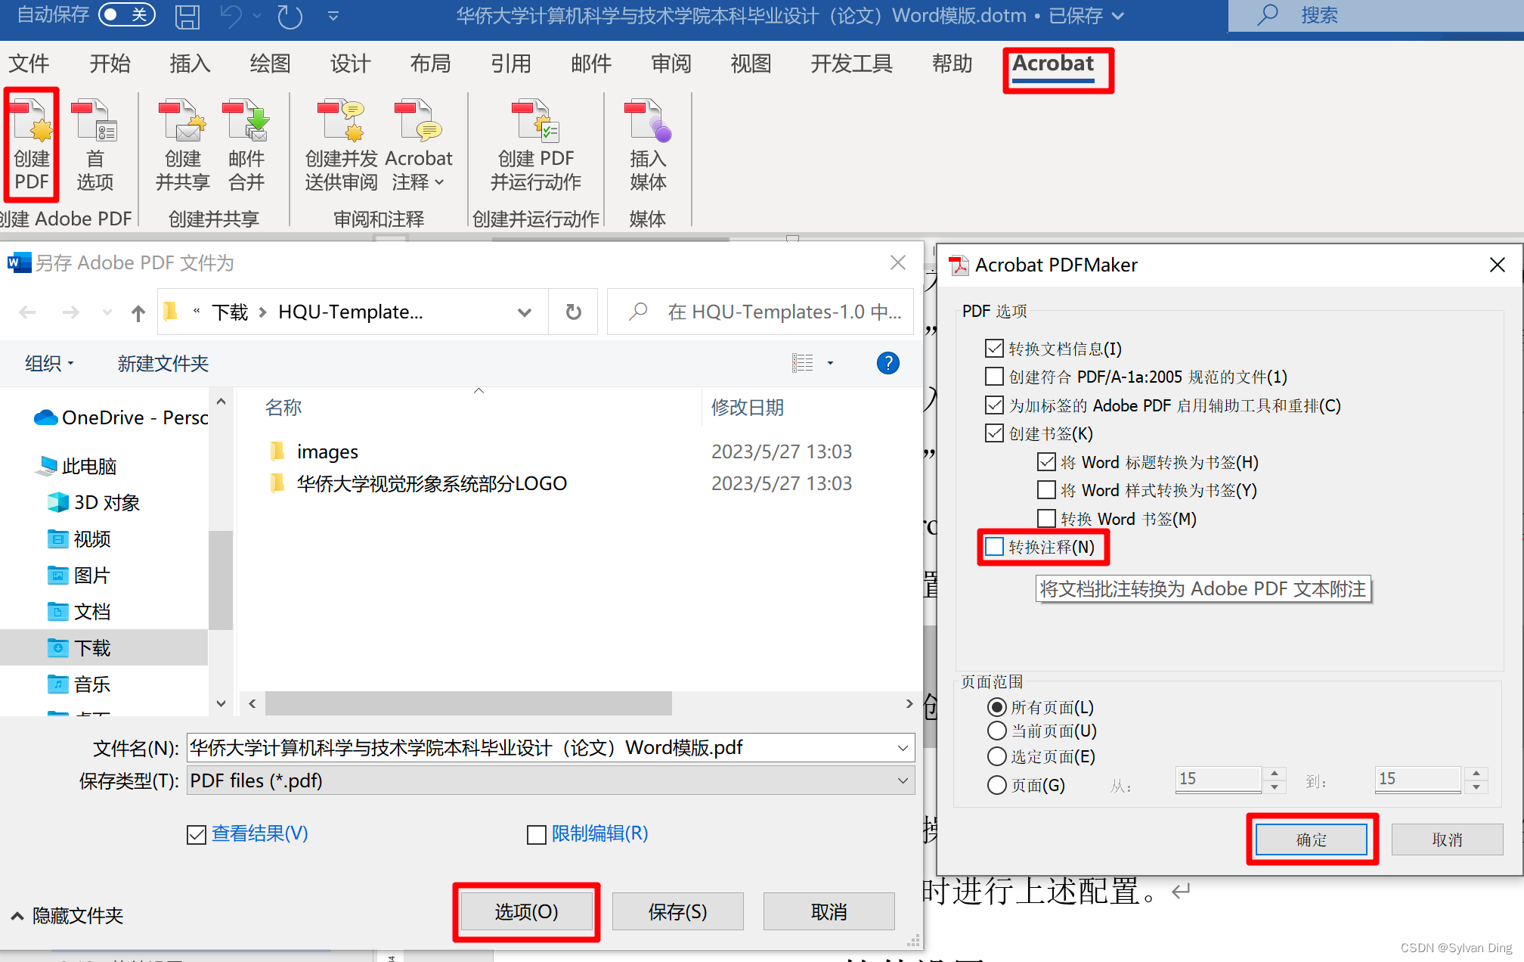Screen dimensions: 1524x962
Task: Toggle 创建书签 checkbox
Action: [x=994, y=433]
